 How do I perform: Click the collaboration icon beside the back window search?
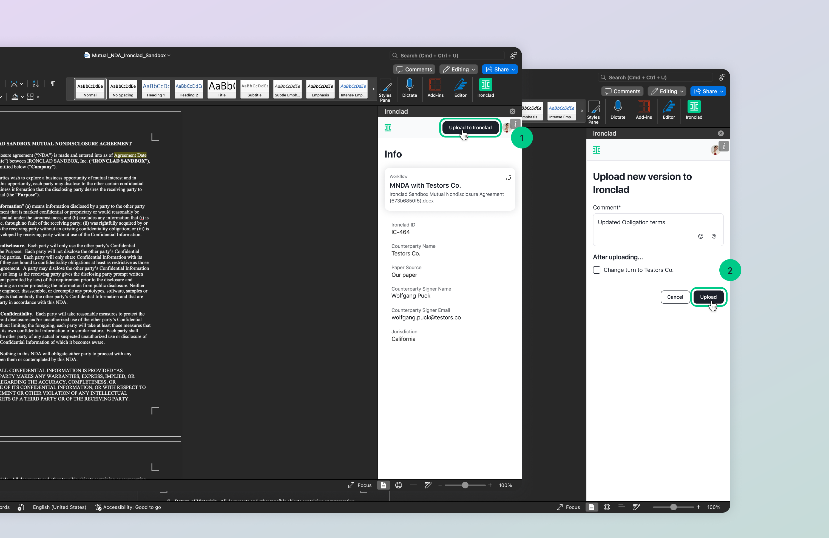pyautogui.click(x=722, y=77)
